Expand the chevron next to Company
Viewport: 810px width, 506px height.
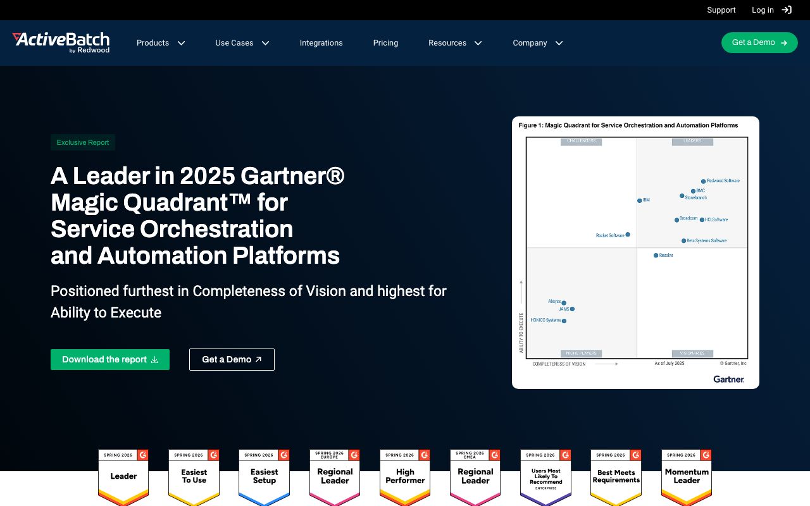[559, 43]
